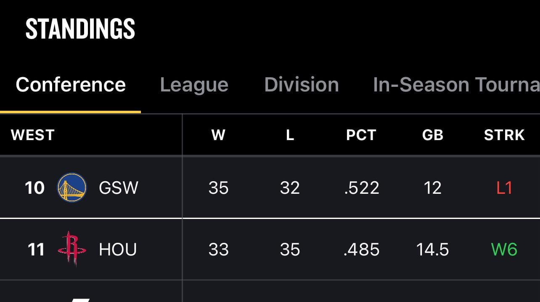Tap the Golden State Warriors logo
540x302 pixels.
point(72,187)
